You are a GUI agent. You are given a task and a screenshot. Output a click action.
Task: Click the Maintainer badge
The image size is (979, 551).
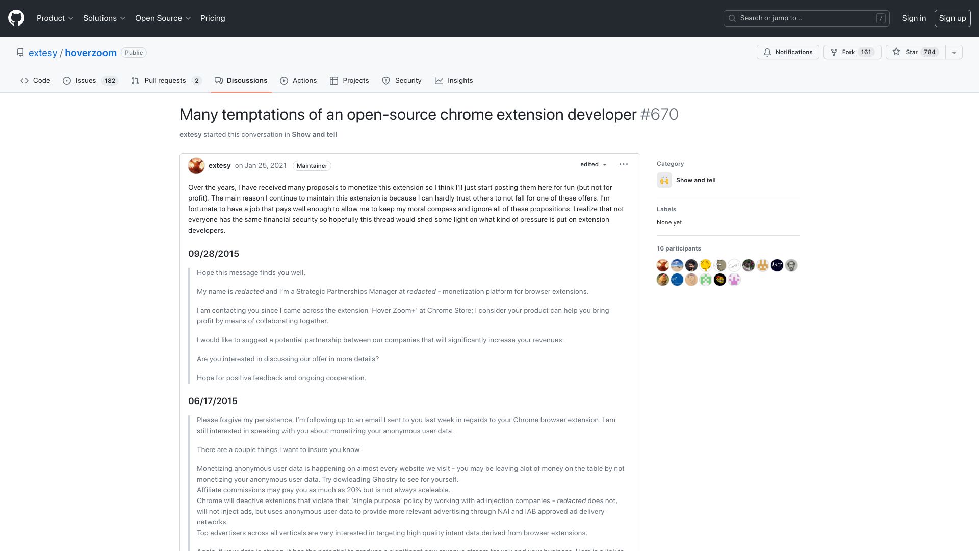tap(312, 166)
